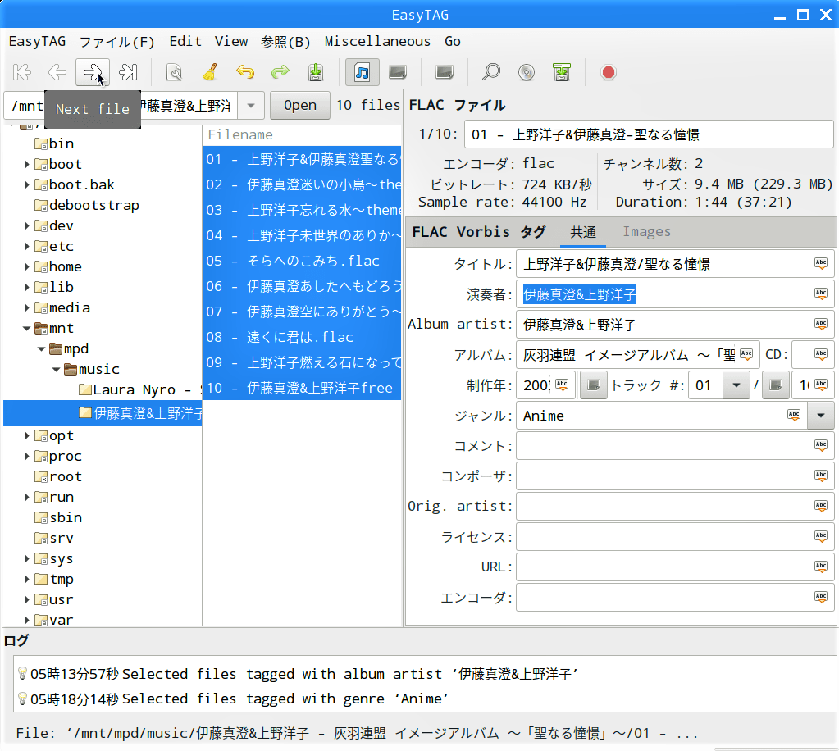839x751 pixels.
Task: Apply Album artist to all files icon
Action: (x=821, y=324)
